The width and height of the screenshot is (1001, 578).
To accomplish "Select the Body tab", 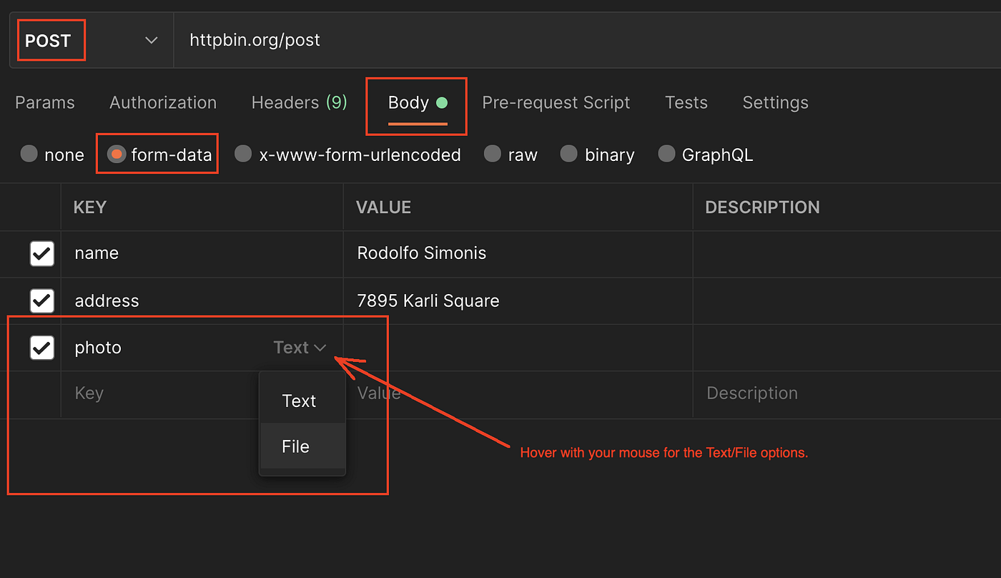I will (x=418, y=103).
